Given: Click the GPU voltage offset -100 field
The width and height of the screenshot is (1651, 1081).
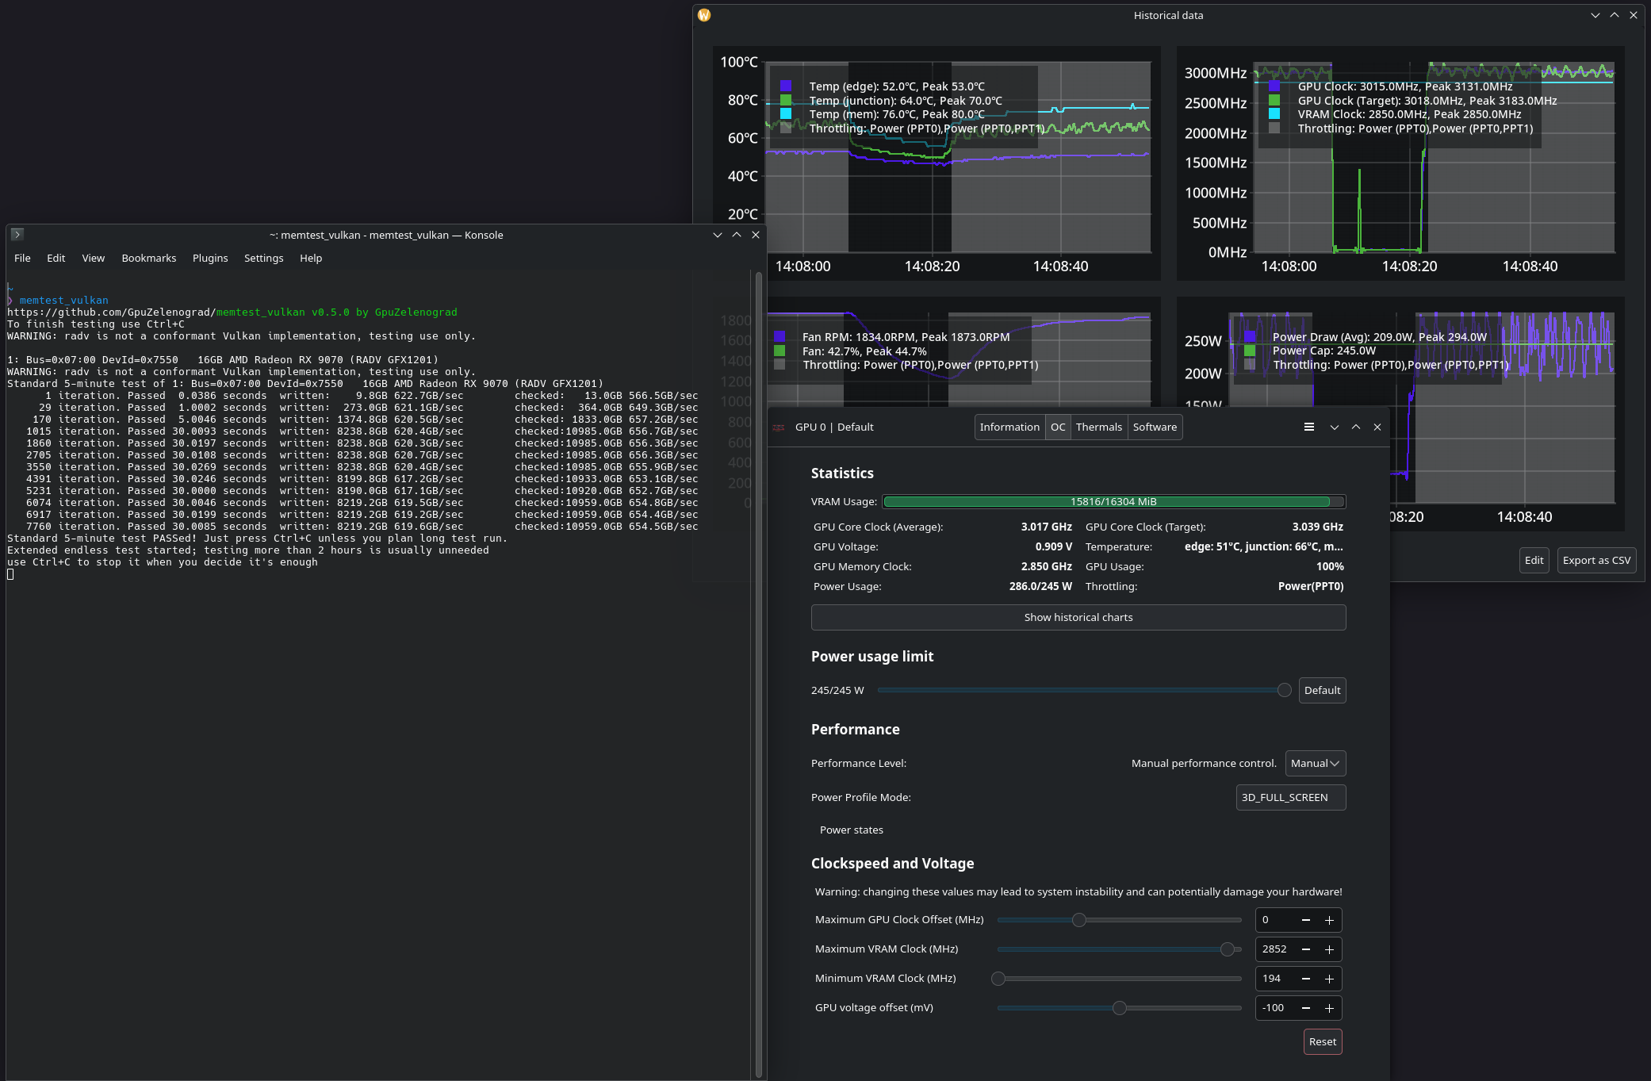Looking at the screenshot, I should (x=1275, y=1008).
